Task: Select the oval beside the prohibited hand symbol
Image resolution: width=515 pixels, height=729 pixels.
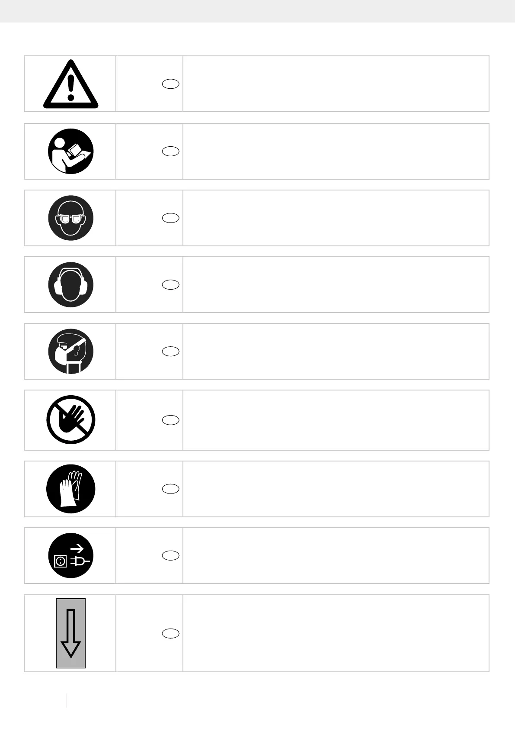Action: pos(171,420)
